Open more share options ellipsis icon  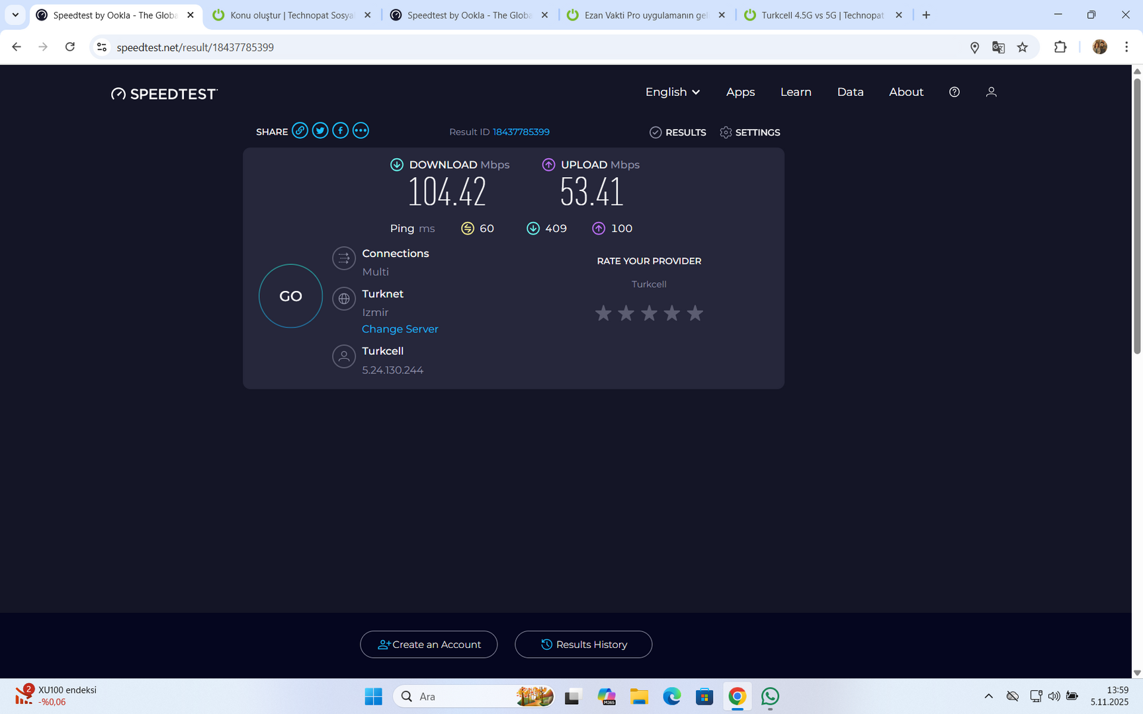360,130
